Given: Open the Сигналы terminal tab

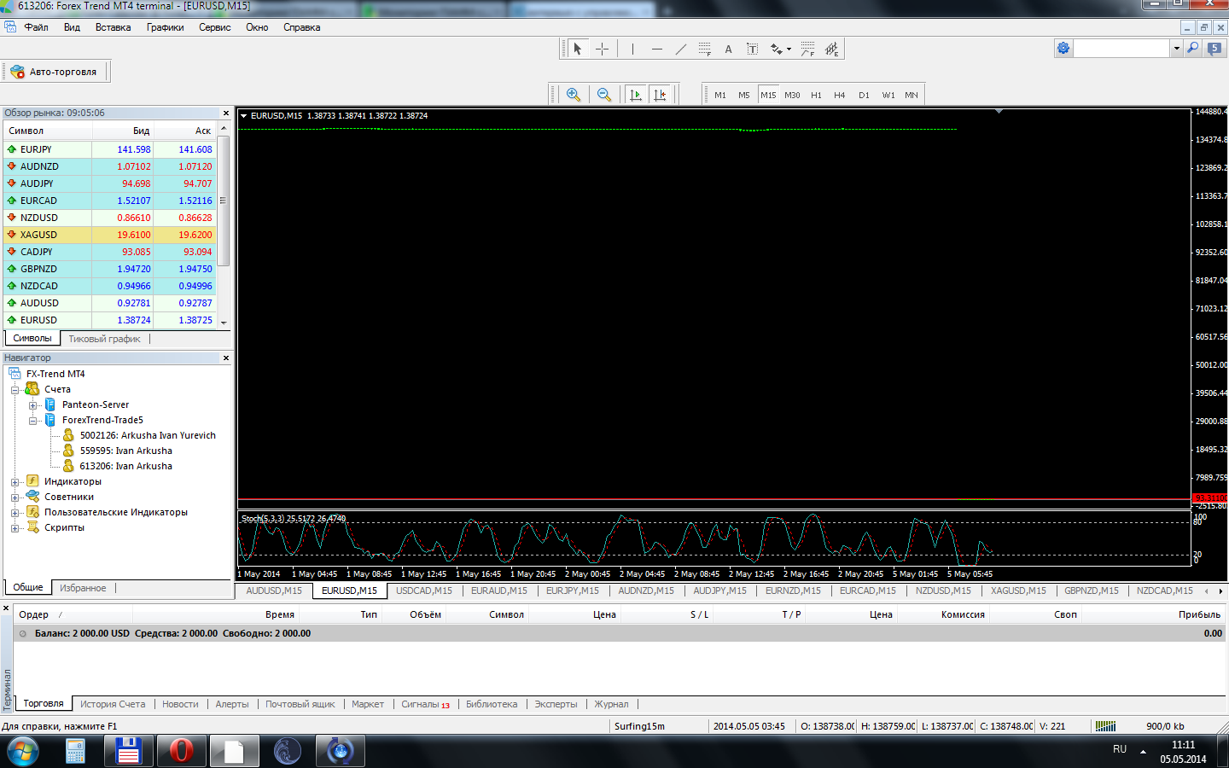Looking at the screenshot, I should coord(425,704).
